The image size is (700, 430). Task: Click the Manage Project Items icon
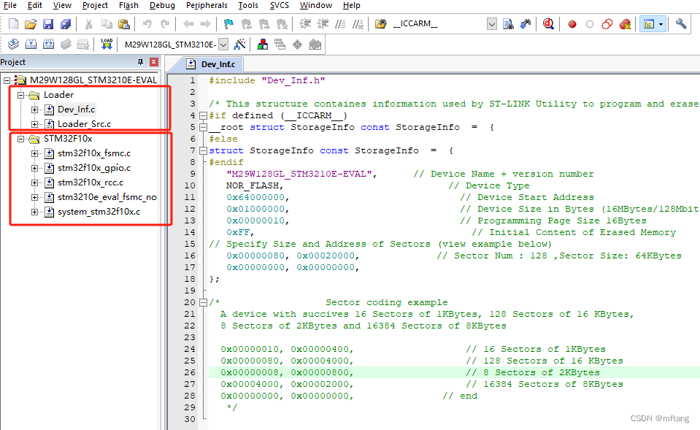(x=261, y=44)
